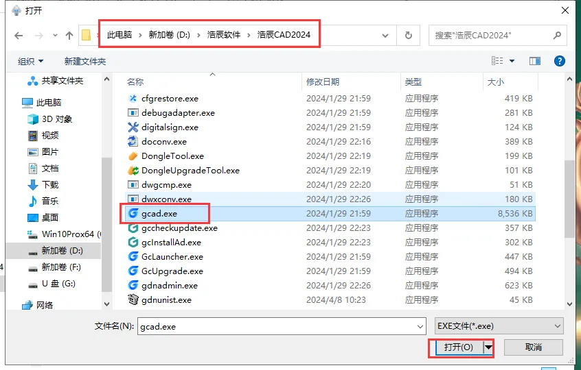Expand the 打开 button's split arrow
The height and width of the screenshot is (370, 581).
click(x=489, y=347)
